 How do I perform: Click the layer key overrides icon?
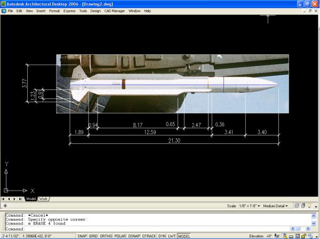(302, 206)
